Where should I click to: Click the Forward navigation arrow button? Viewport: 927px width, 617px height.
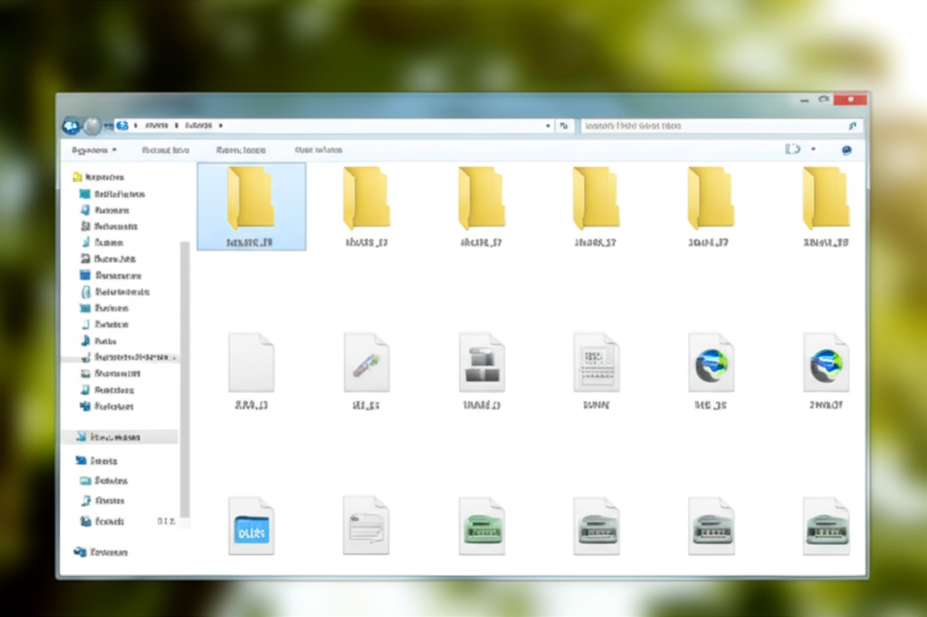(91, 127)
